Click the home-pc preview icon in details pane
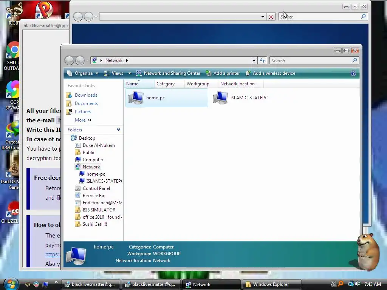Viewport: 387px width, 290px height. [x=76, y=256]
